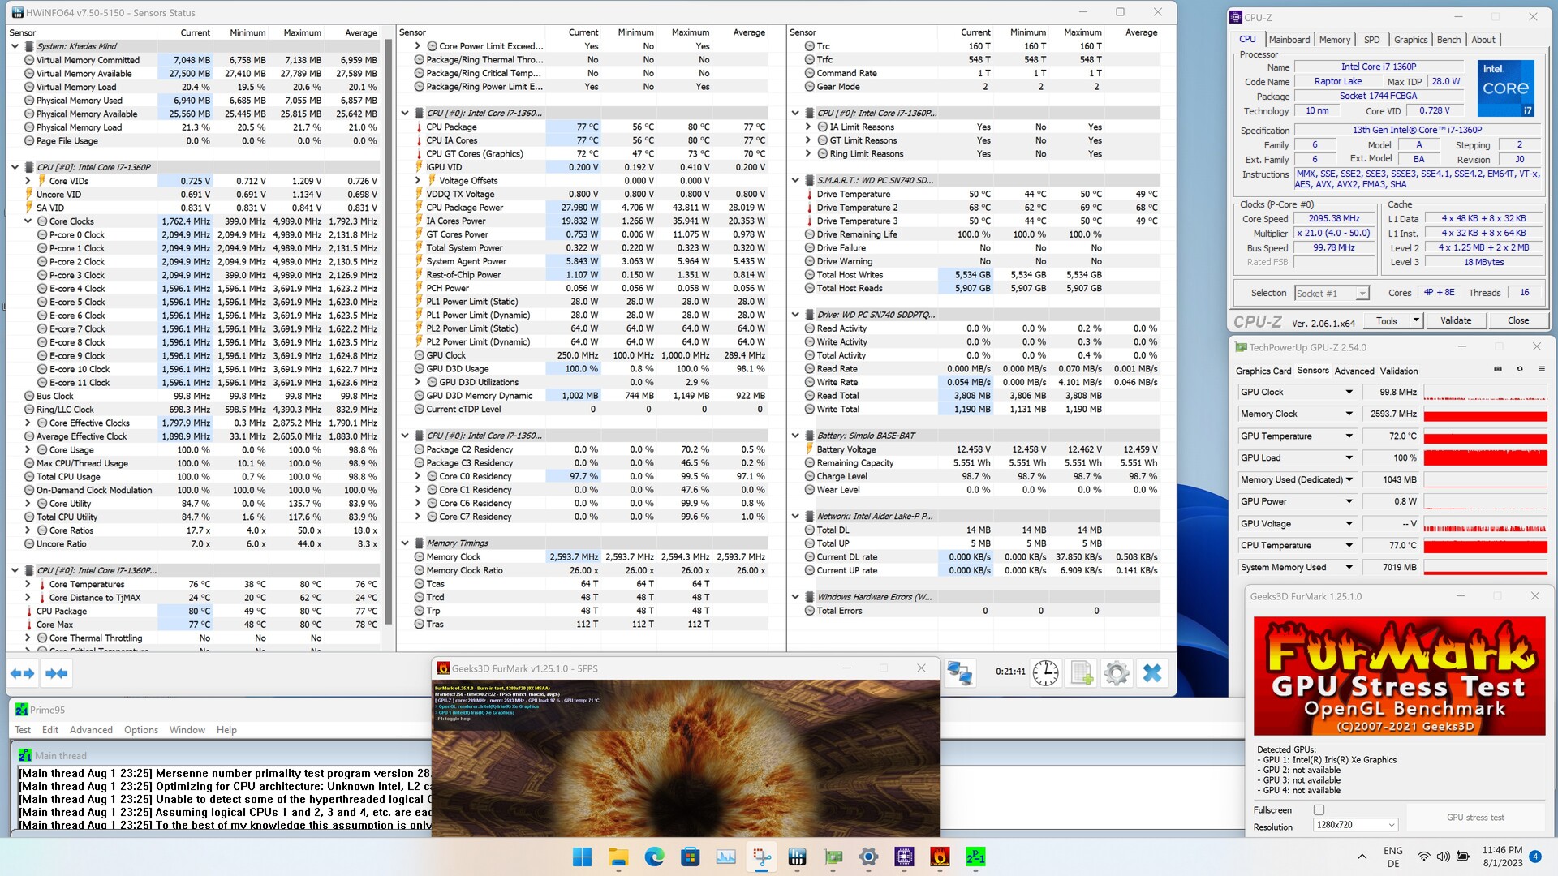Open the GPU Temperature sensor dropdown
Screen dimensions: 1558x876
[x=1349, y=436]
